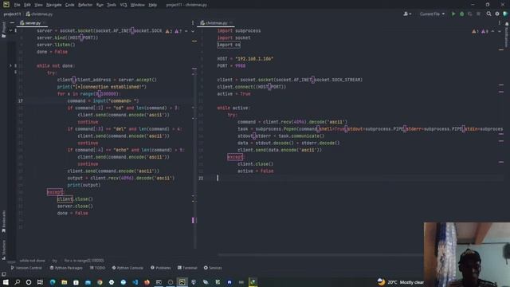Click the HOST = "192.168.1.100" line in christmas.py

click(x=245, y=59)
